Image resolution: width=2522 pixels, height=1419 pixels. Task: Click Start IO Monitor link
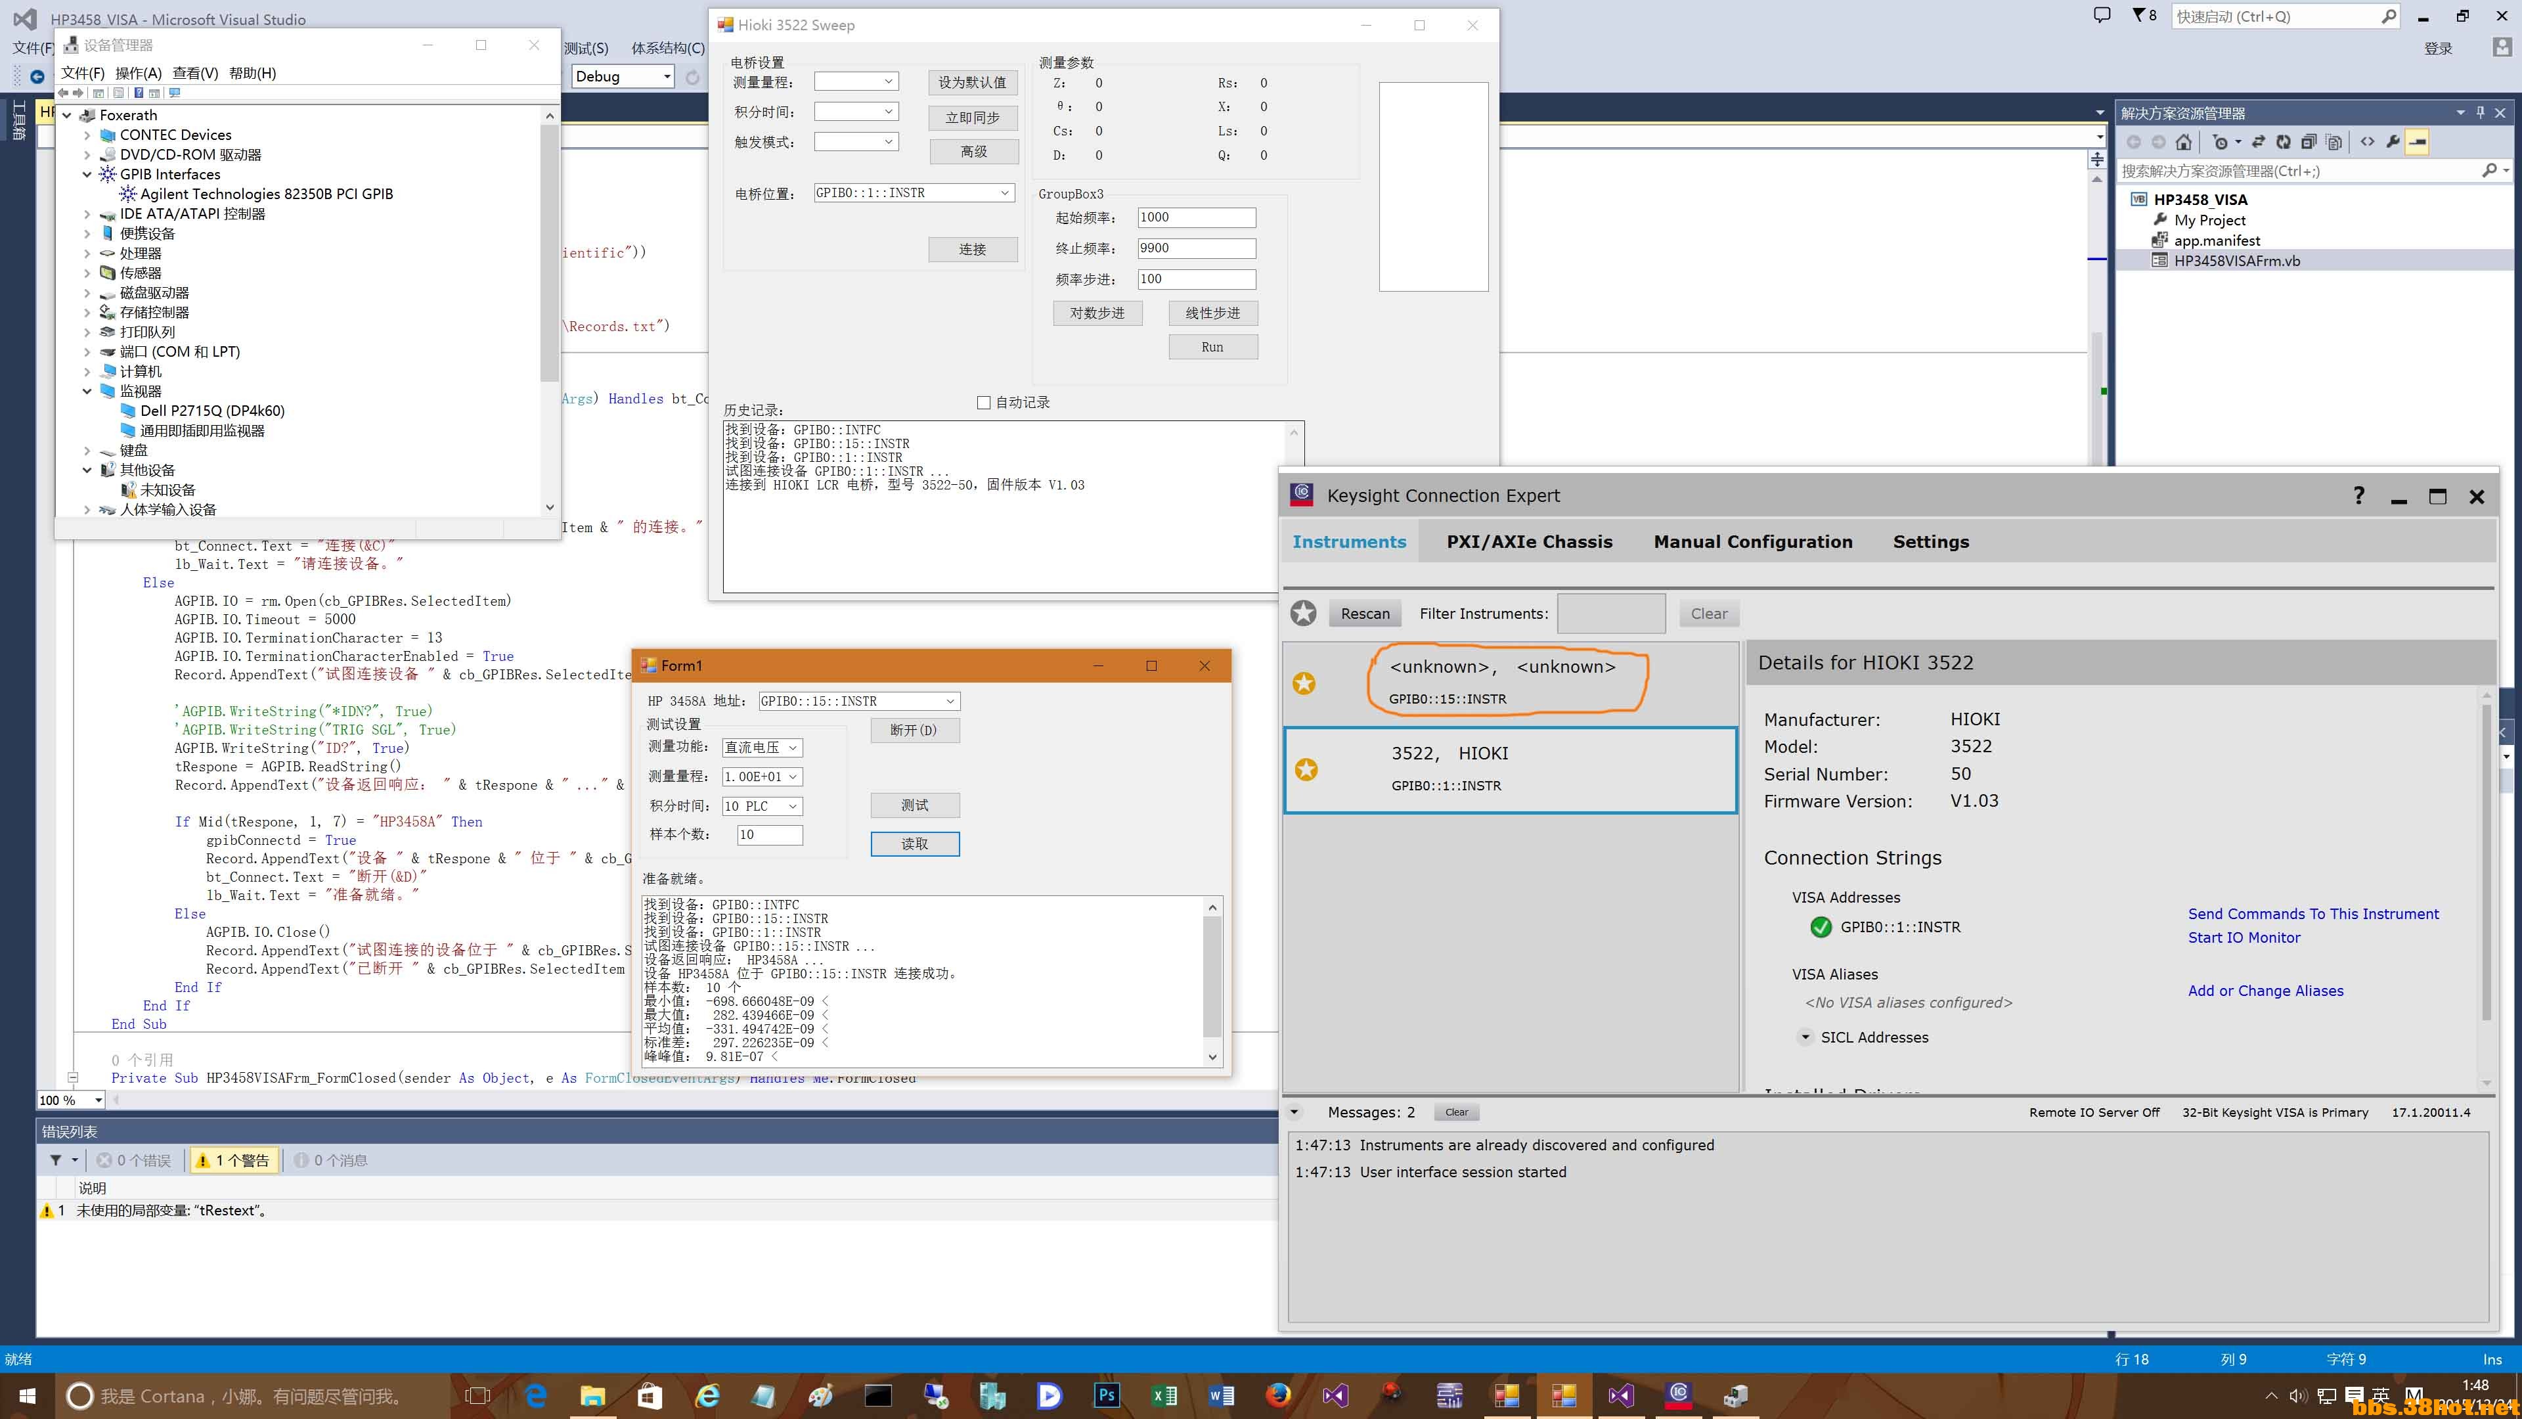(x=2244, y=937)
